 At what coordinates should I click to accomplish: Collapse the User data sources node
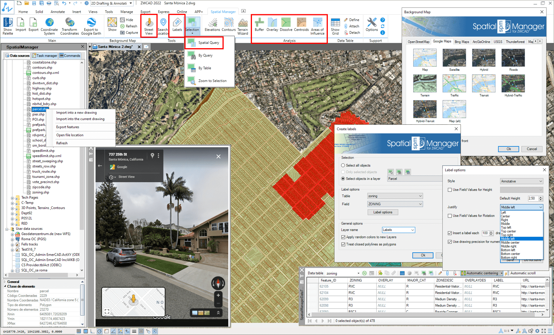[x=7, y=229]
